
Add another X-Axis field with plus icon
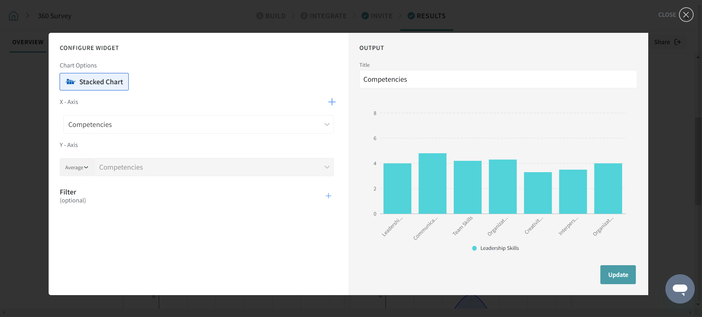coord(332,102)
